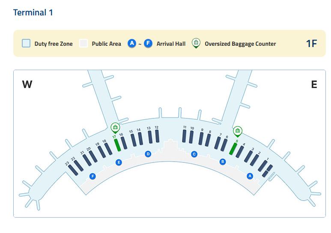Select green baggage carousel 5

click(233, 148)
